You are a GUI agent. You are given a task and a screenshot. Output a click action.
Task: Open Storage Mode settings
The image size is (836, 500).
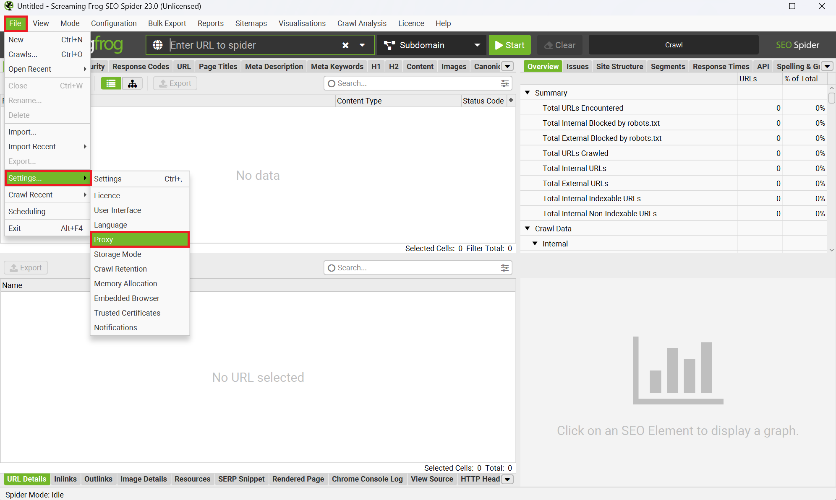point(118,254)
